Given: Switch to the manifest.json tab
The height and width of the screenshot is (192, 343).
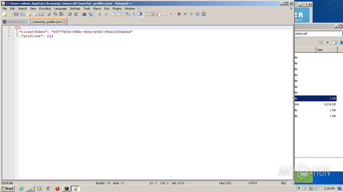Looking at the screenshot, I should pyautogui.click(x=15, y=22).
